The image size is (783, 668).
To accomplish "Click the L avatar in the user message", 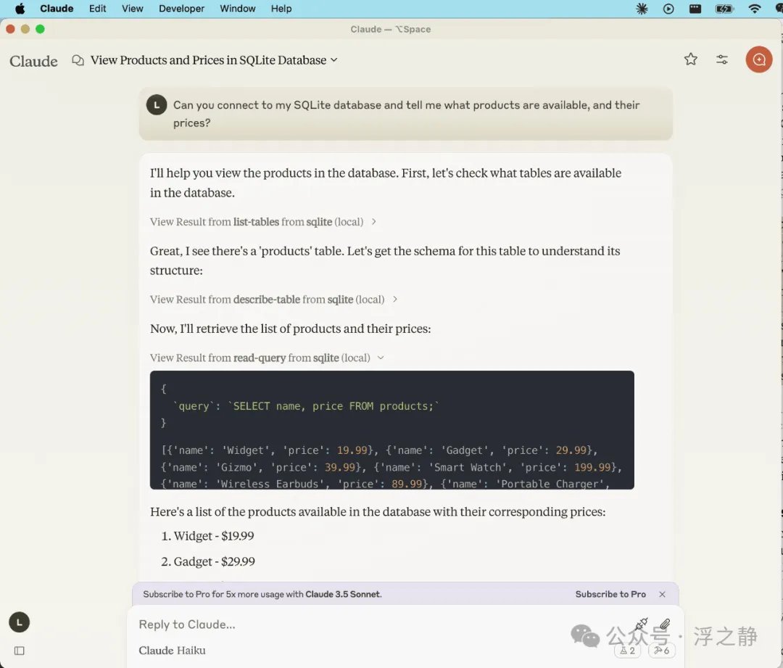I will click(157, 105).
